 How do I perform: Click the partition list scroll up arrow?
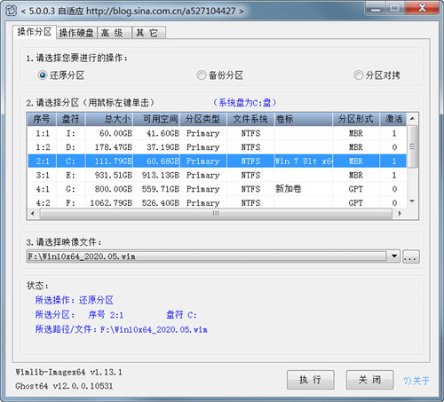click(x=412, y=119)
